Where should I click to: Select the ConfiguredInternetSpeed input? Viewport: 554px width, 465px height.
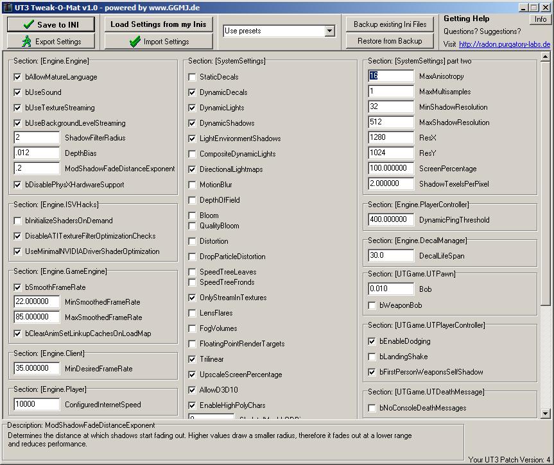37,404
